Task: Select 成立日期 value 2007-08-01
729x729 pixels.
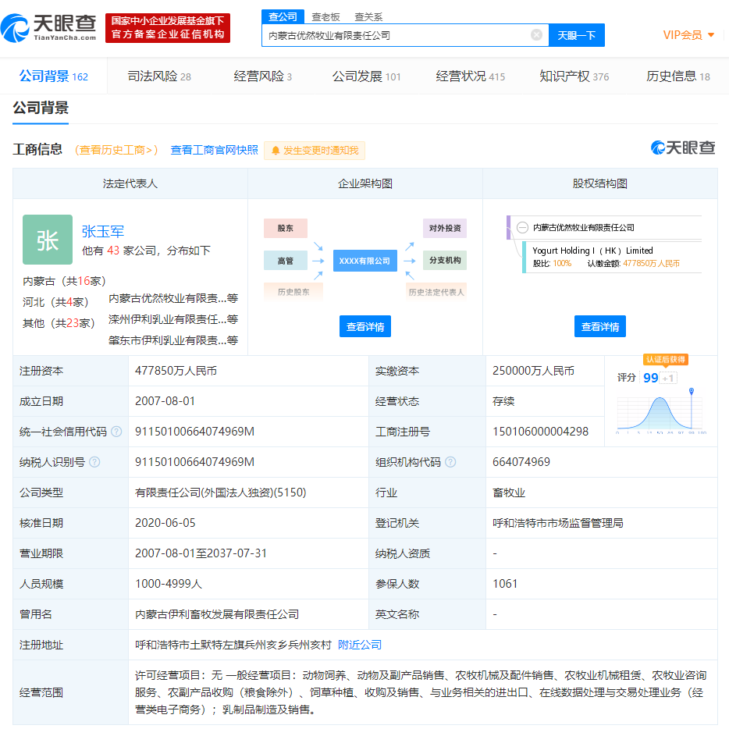Action: [165, 400]
